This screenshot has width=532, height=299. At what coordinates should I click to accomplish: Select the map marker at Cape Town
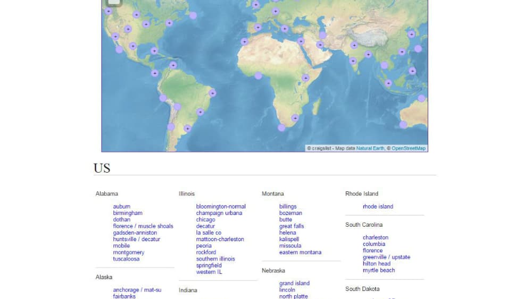coord(281,127)
